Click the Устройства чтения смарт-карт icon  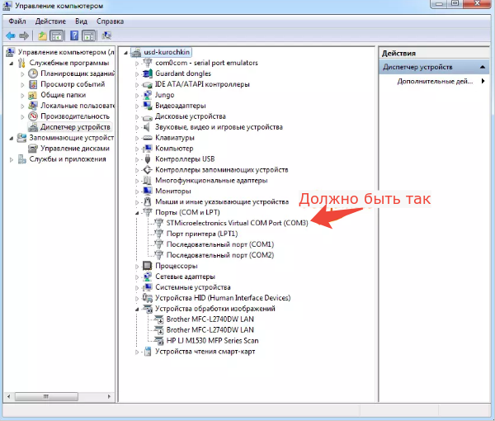pyautogui.click(x=148, y=352)
